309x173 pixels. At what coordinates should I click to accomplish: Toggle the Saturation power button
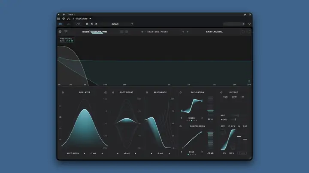click(x=181, y=92)
